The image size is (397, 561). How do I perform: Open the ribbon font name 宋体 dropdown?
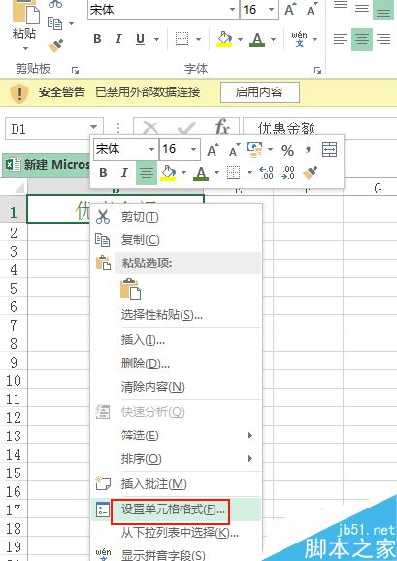coord(233,9)
